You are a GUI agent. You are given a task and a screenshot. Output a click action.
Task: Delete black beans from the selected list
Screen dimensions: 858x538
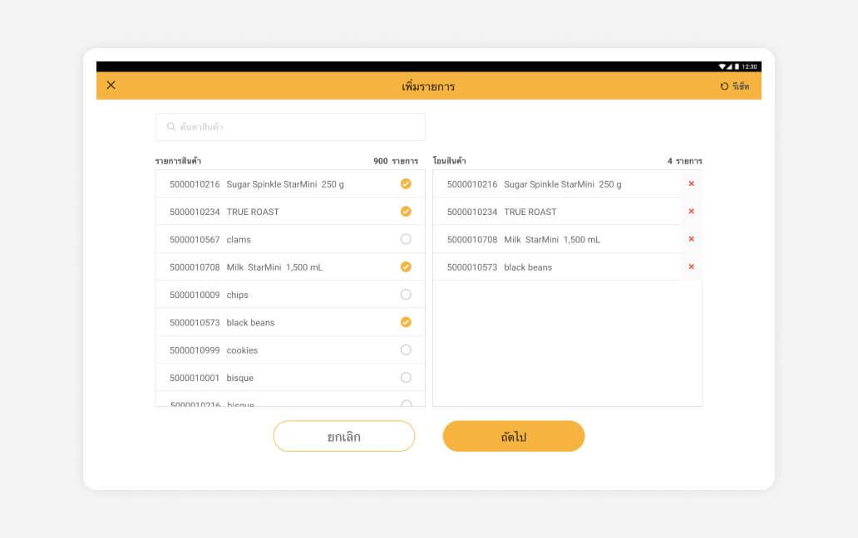691,267
